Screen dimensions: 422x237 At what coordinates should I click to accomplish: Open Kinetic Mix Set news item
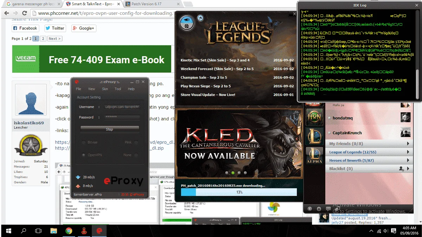click(x=237, y=60)
